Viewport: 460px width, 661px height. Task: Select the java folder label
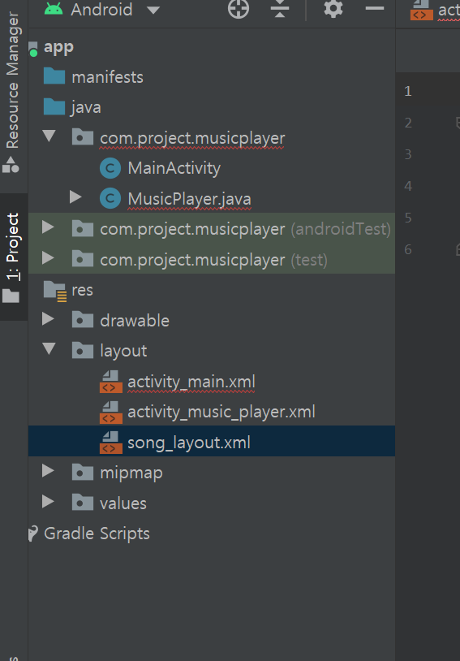86,107
